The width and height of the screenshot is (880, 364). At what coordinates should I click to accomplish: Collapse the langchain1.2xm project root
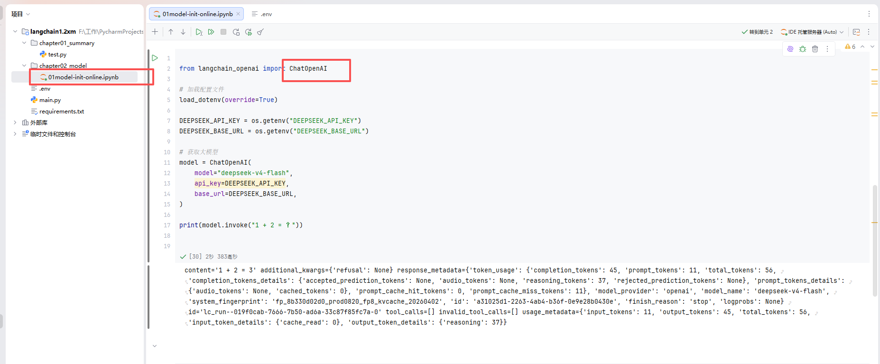(15, 31)
